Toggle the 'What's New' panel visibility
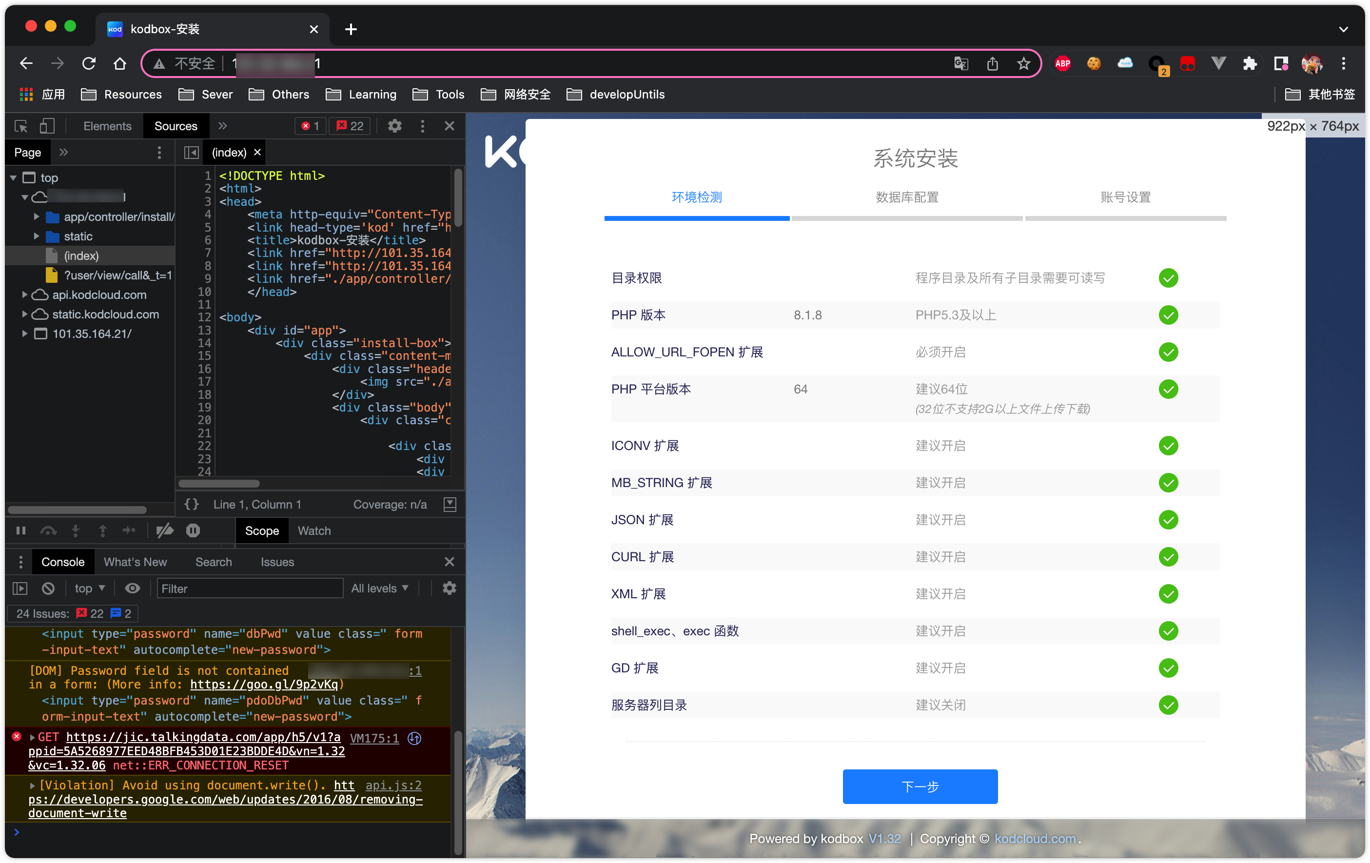This screenshot has width=1370, height=863. click(x=135, y=562)
